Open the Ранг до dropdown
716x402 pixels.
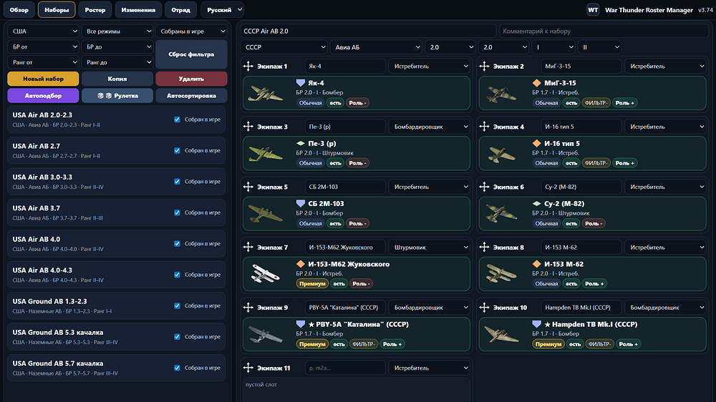coord(117,62)
